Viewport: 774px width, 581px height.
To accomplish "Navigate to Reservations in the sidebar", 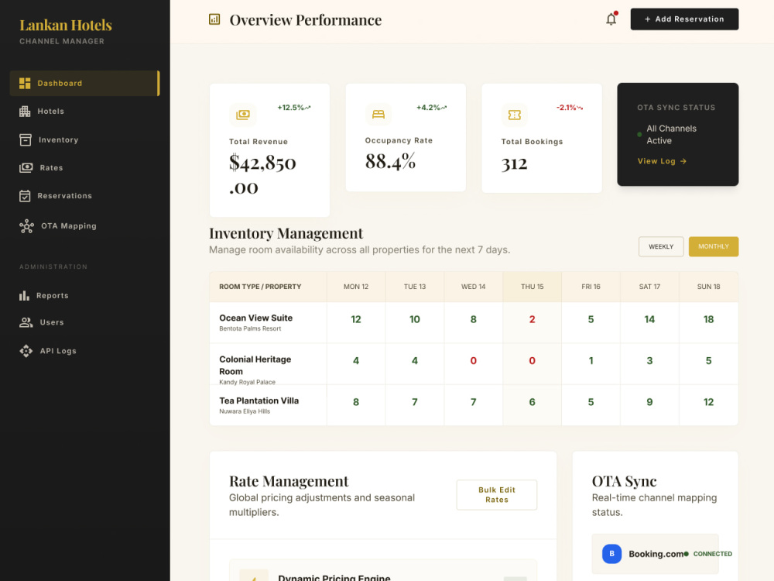I will pyautogui.click(x=84, y=196).
